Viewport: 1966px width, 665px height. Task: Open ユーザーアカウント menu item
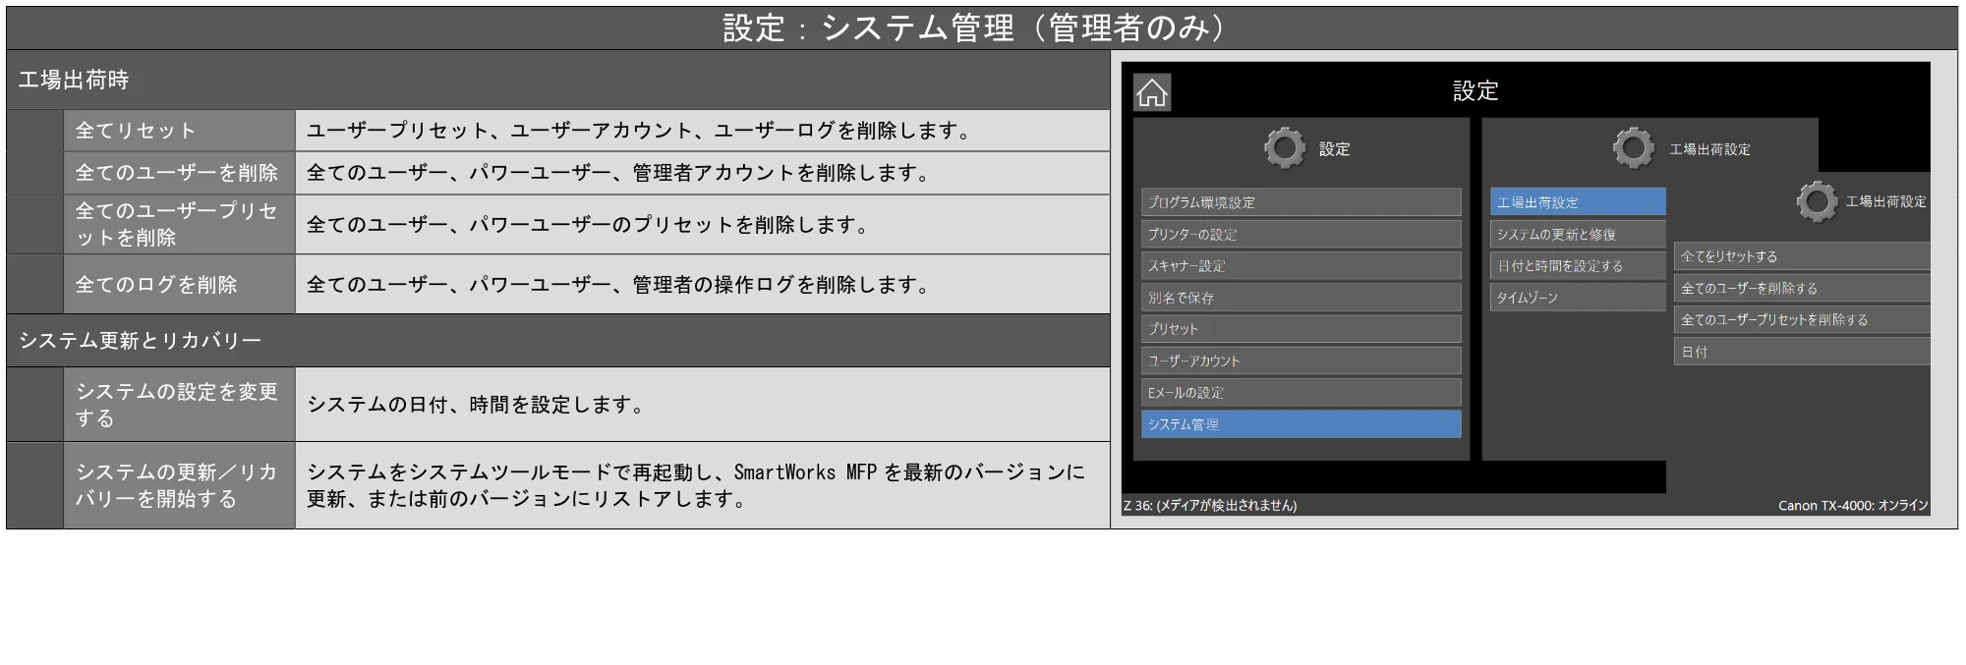1301,360
